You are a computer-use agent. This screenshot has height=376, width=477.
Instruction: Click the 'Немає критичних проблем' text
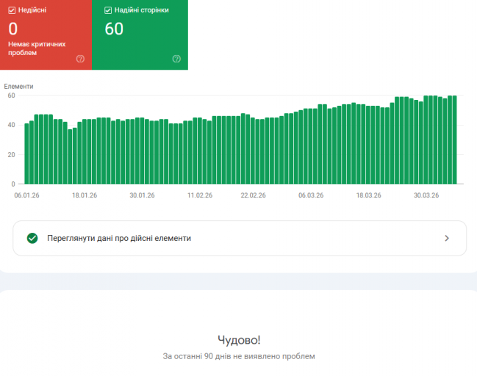click(x=37, y=48)
